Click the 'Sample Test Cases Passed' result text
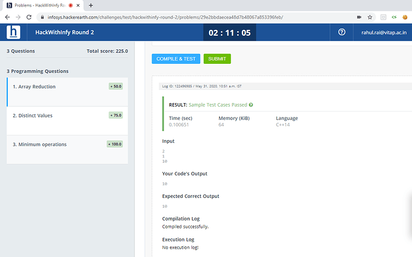412x257 pixels. pyautogui.click(x=218, y=105)
